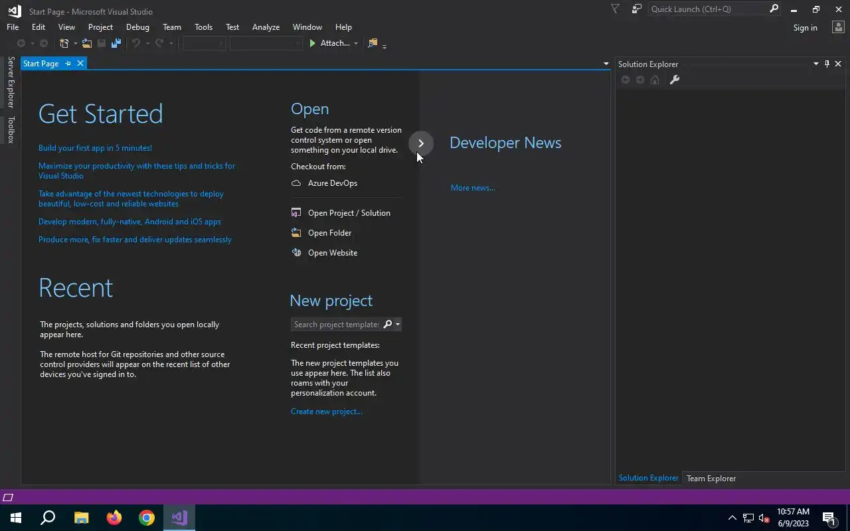850x531 pixels.
Task: Toggle auto-hide pin on Solution Explorer
Action: pos(827,64)
